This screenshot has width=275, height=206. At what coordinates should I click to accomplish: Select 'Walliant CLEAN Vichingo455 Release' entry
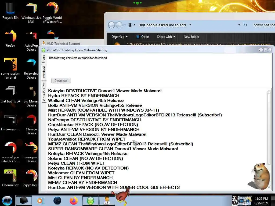tap(86, 101)
